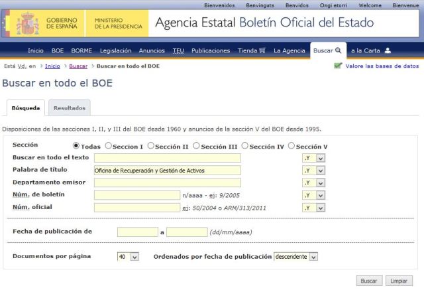Switch to the Resultados tab
Image resolution: width=424 pixels, height=290 pixels.
click(x=69, y=108)
